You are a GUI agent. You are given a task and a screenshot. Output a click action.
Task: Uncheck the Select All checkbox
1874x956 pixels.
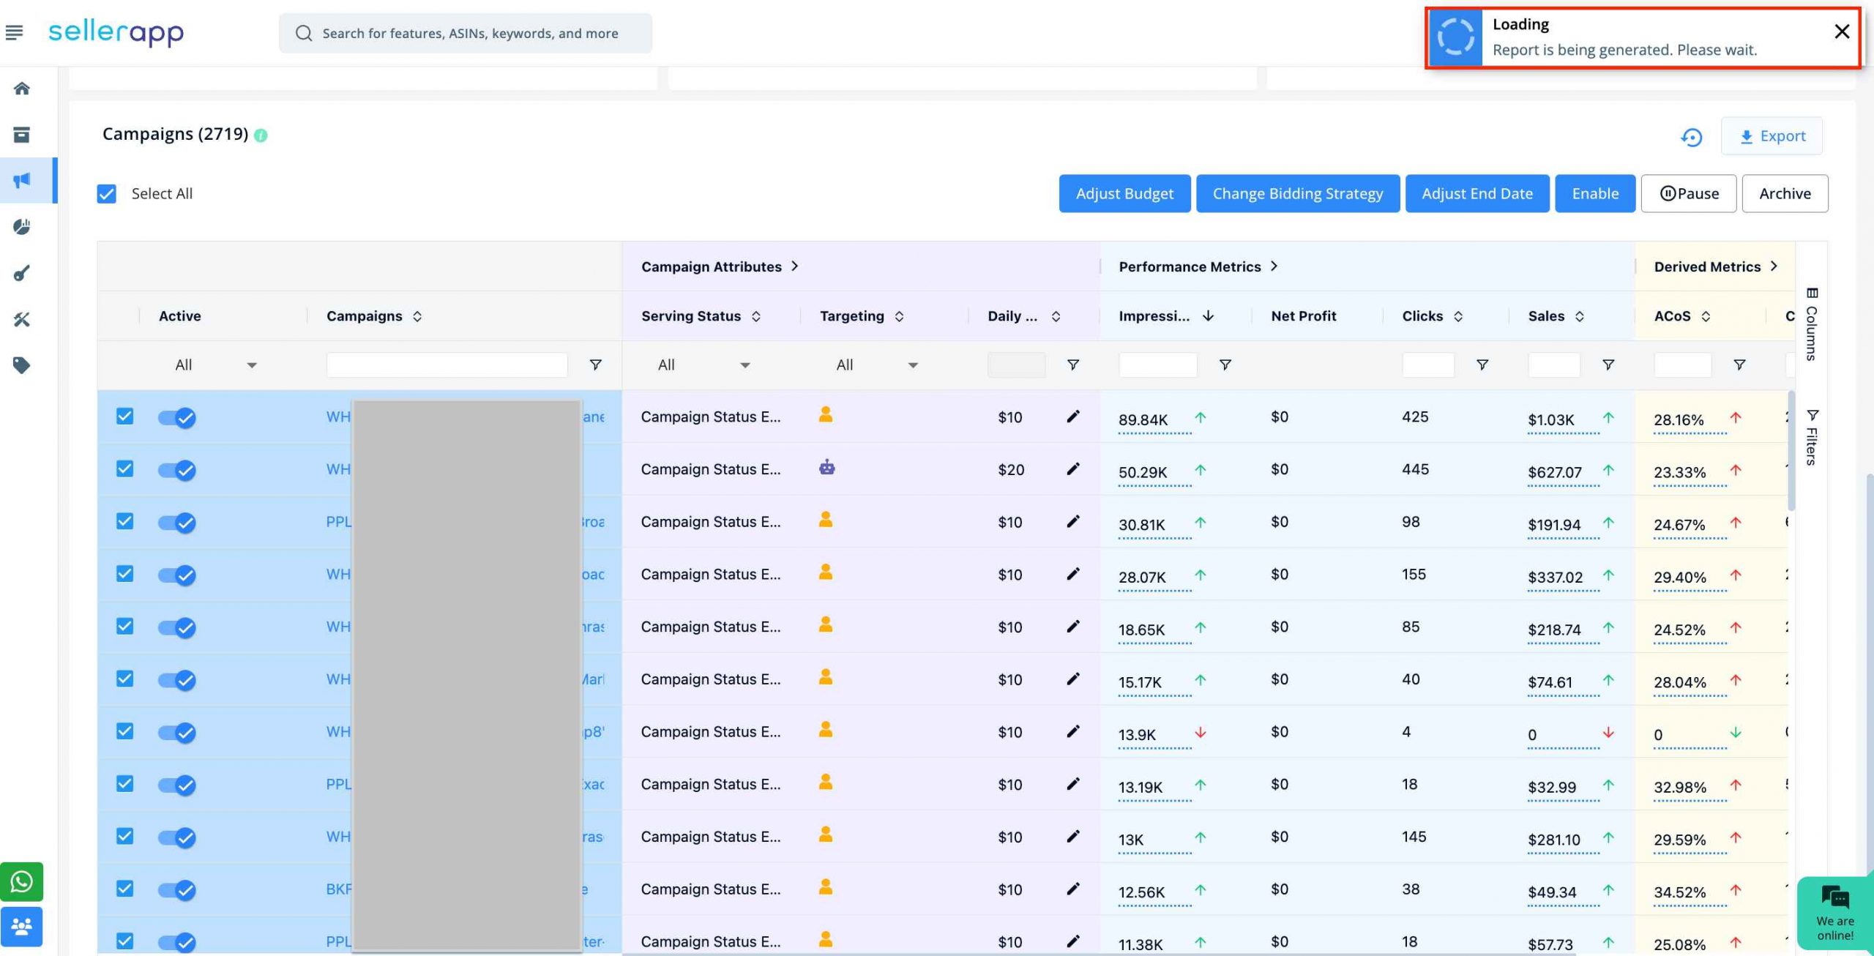[107, 194]
